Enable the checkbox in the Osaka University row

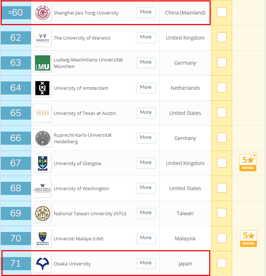coord(222,263)
